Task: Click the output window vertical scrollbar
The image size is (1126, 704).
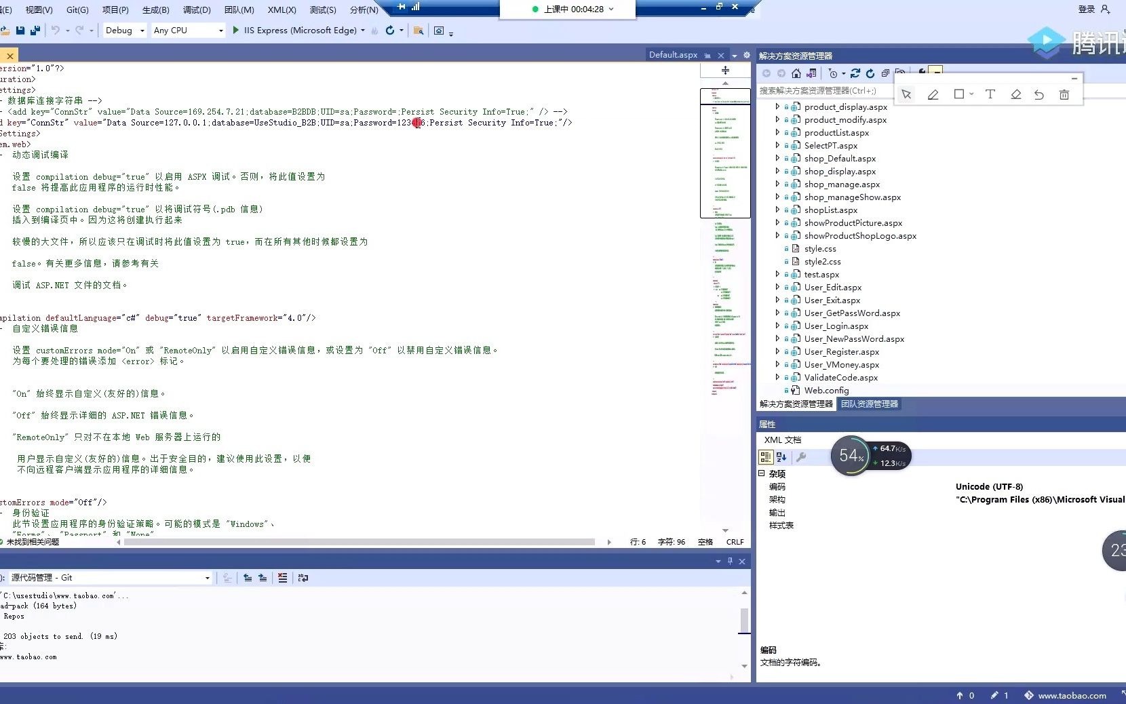Action: (x=744, y=620)
